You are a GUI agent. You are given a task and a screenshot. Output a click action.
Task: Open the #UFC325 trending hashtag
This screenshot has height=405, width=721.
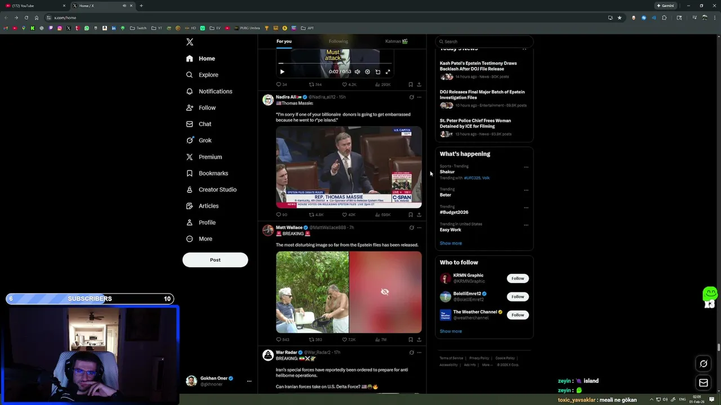(x=472, y=178)
